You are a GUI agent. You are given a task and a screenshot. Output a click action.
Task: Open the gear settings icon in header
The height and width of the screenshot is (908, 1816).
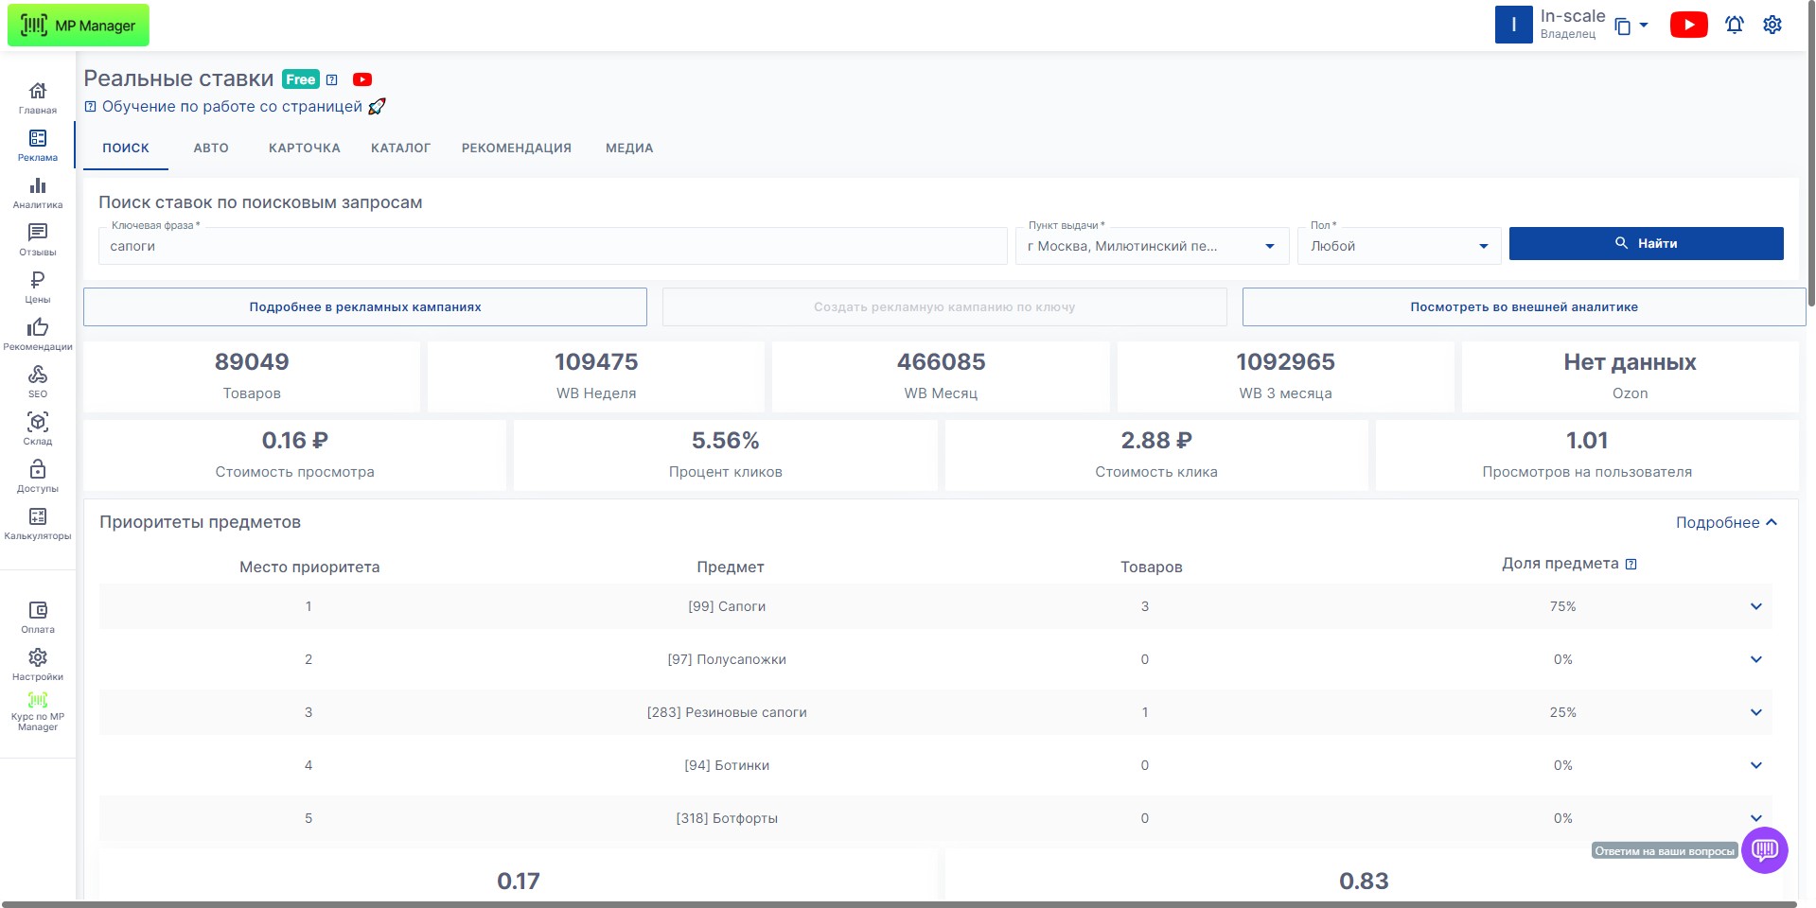[1772, 25]
